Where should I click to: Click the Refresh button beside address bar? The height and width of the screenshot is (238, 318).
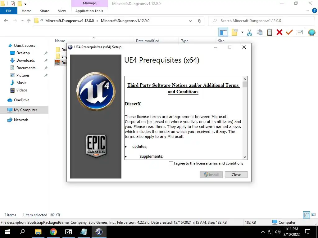tap(200, 21)
